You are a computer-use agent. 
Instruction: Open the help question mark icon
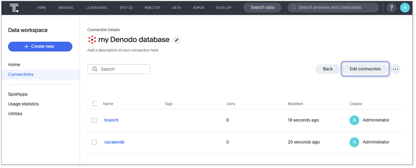point(392,8)
